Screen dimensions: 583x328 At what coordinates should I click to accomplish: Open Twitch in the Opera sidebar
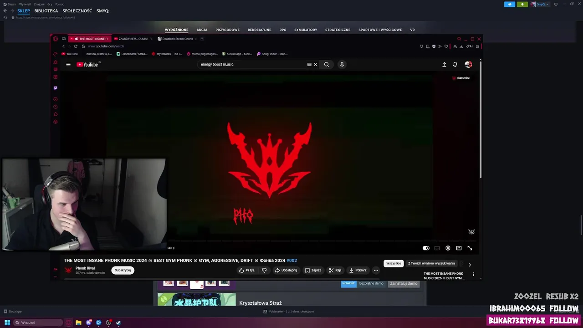point(56,88)
